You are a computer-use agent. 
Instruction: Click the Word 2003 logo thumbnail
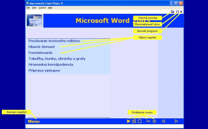tap(35, 21)
